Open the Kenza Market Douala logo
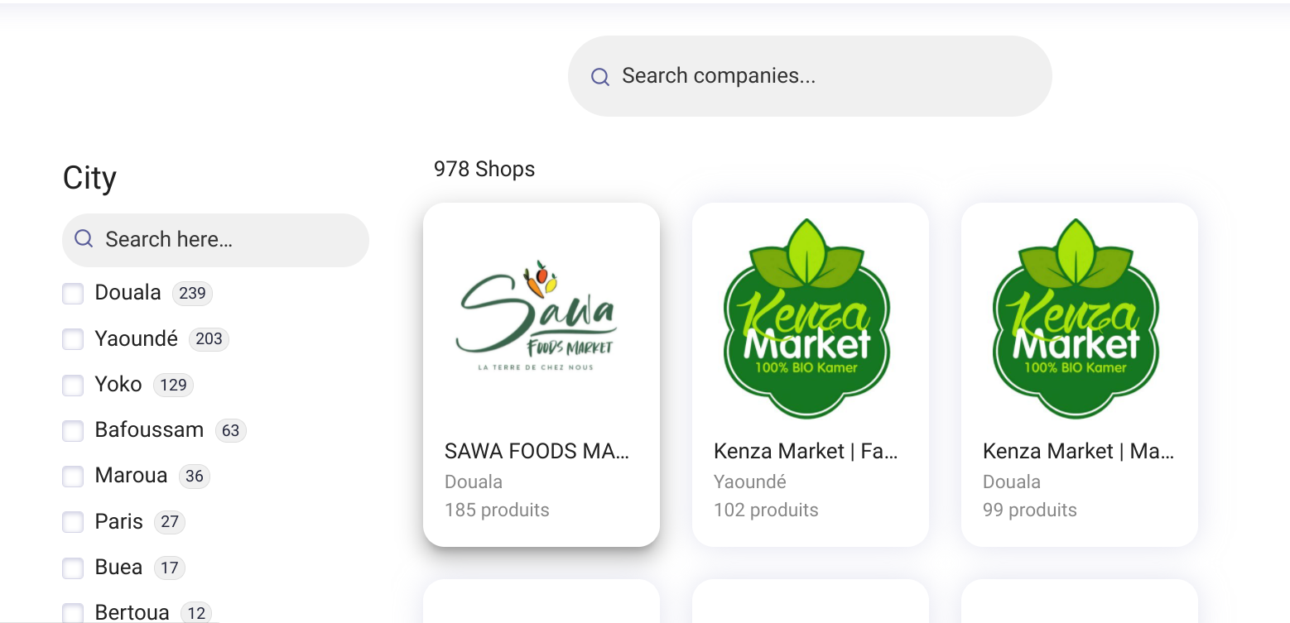Image resolution: width=1290 pixels, height=623 pixels. coord(1076,318)
